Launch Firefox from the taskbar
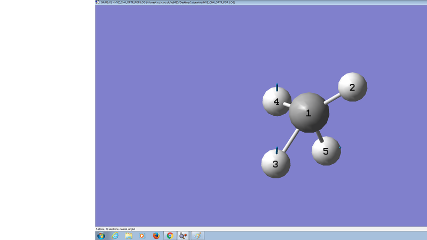Image resolution: width=427 pixels, height=240 pixels. (156, 235)
